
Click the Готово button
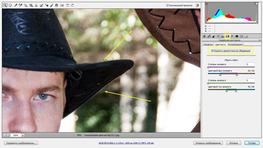252,143
